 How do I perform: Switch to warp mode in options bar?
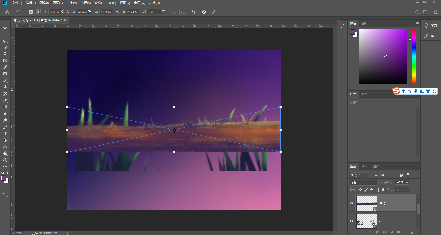tap(194, 12)
